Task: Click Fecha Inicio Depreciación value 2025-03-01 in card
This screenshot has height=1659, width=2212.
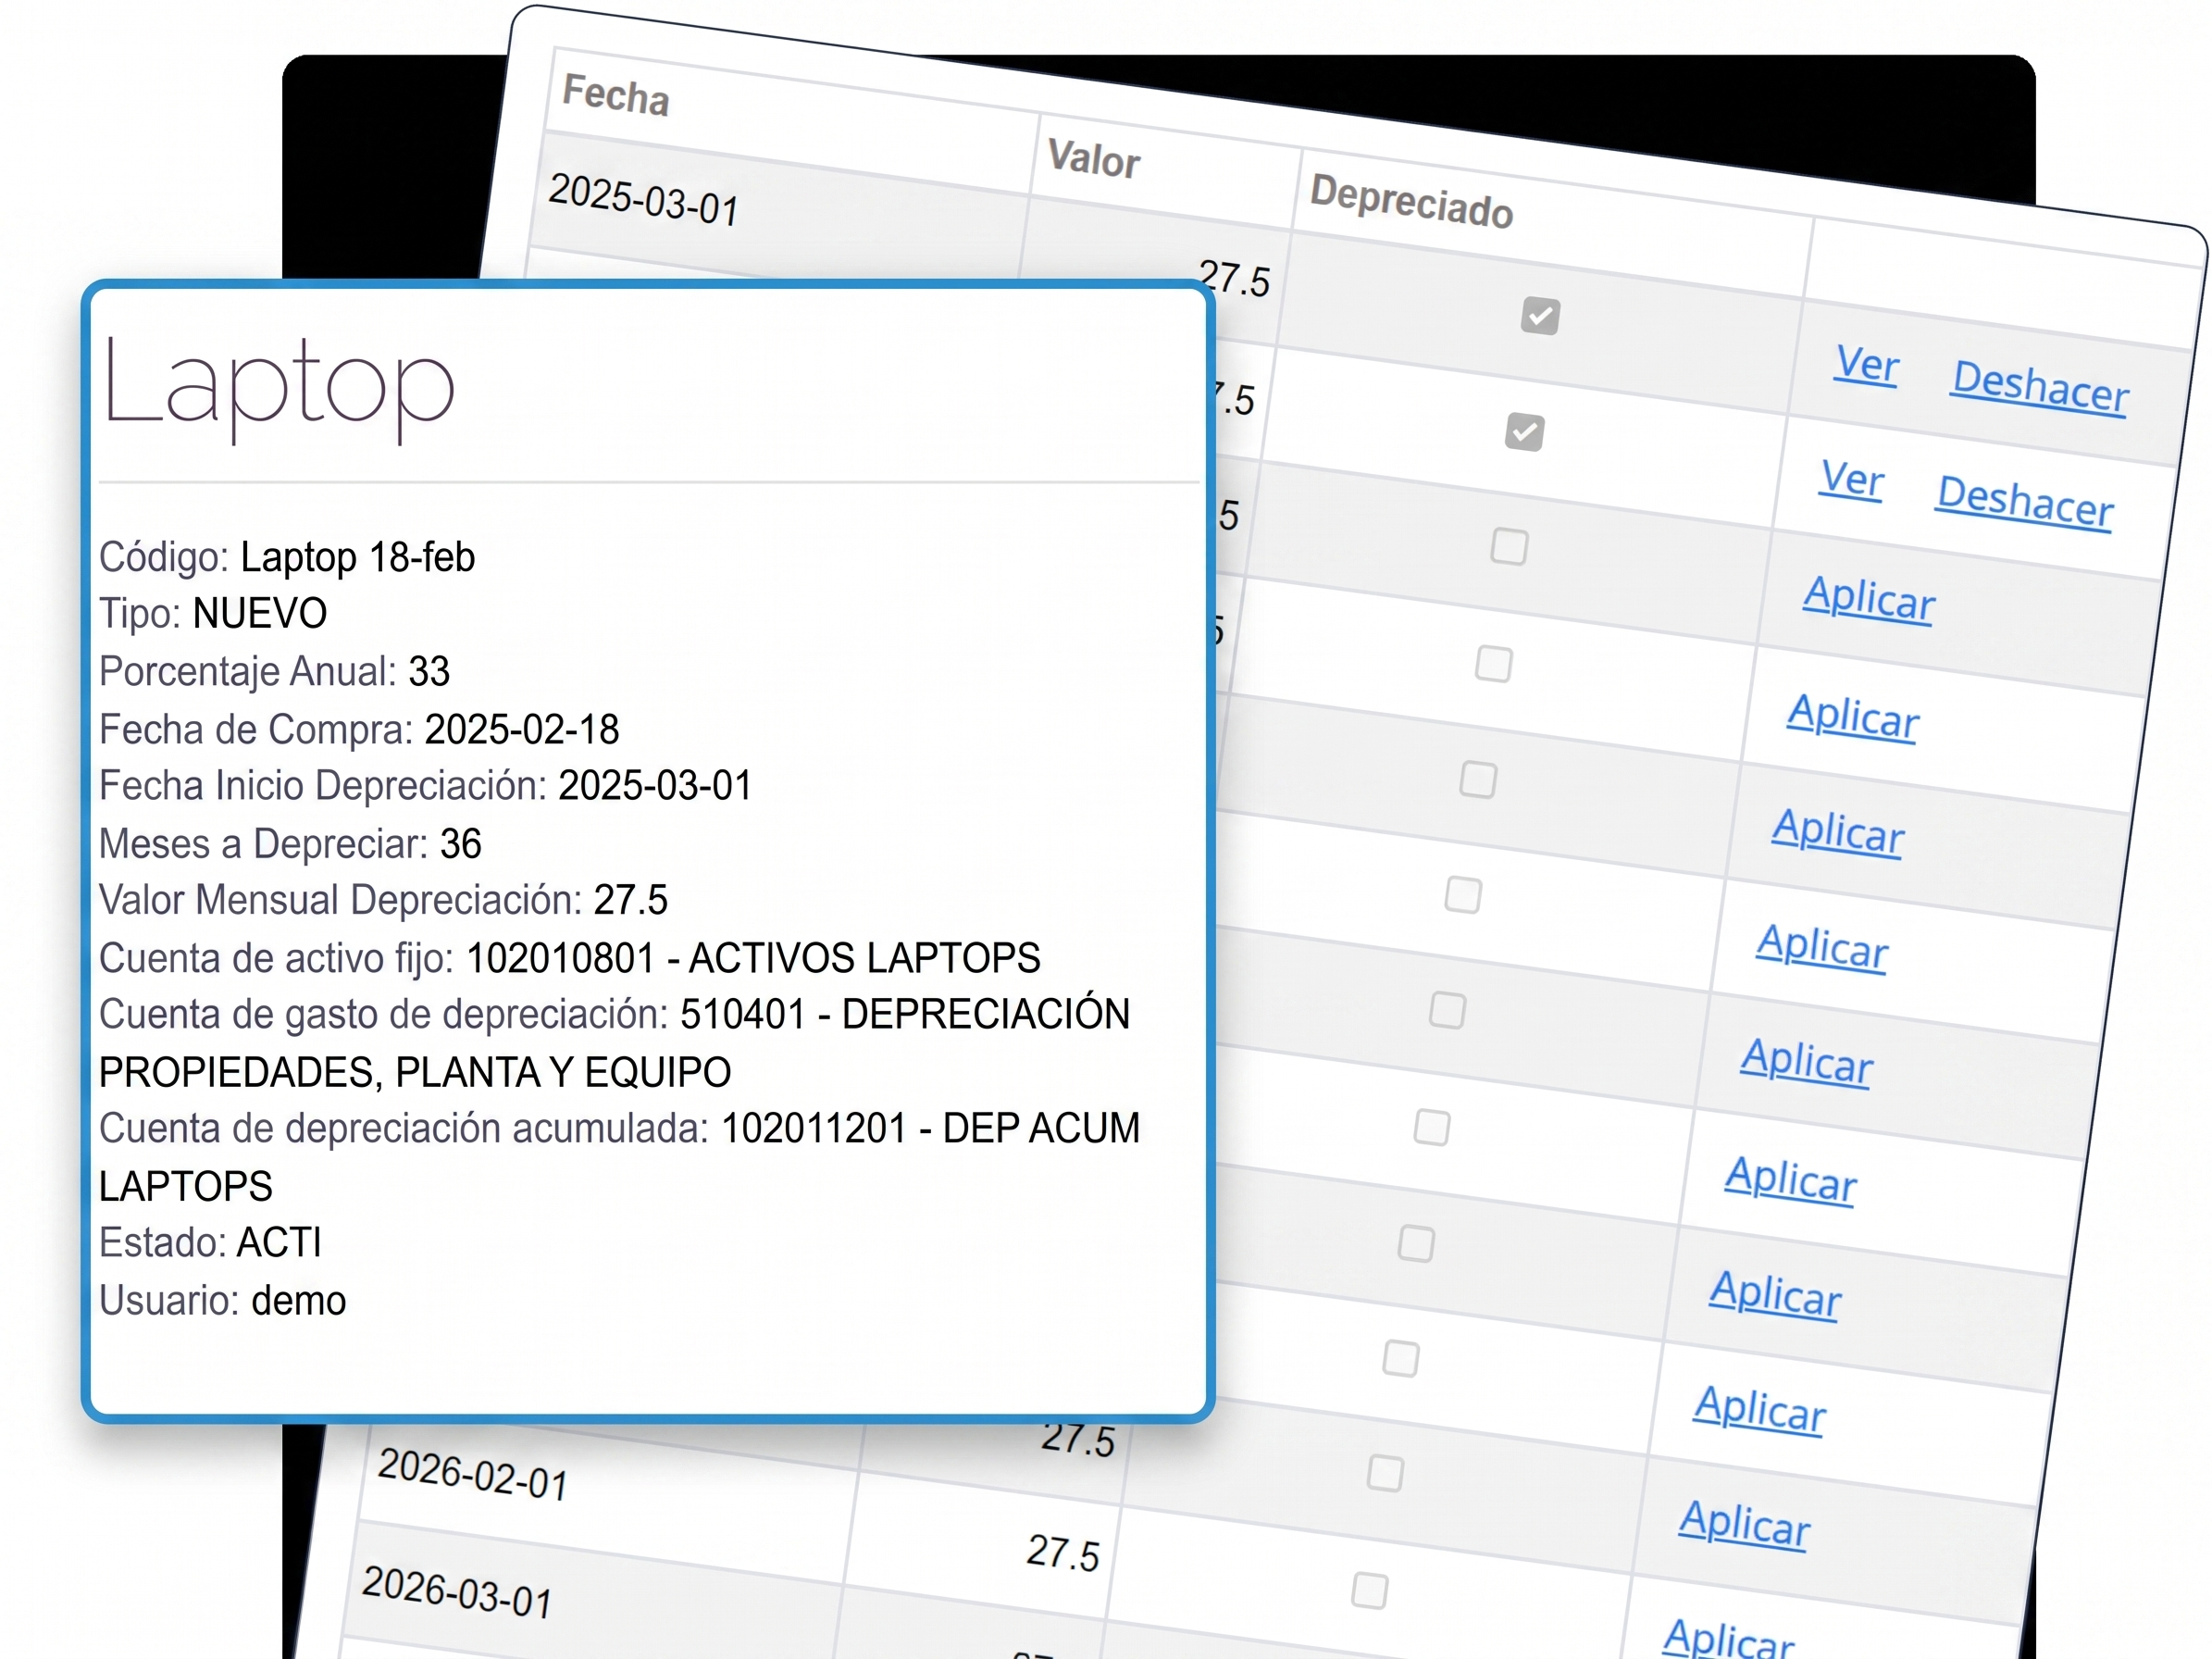Action: (x=655, y=785)
